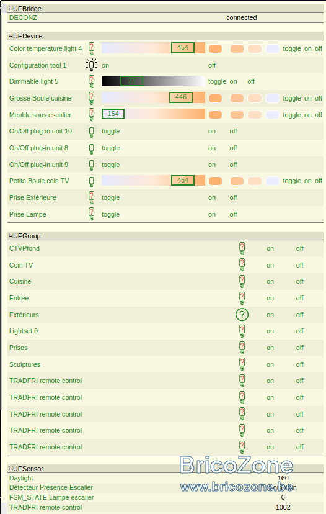Click the bulb icon for Dimmable light 5
Screen dimensions: 326x514
pos(92,81)
